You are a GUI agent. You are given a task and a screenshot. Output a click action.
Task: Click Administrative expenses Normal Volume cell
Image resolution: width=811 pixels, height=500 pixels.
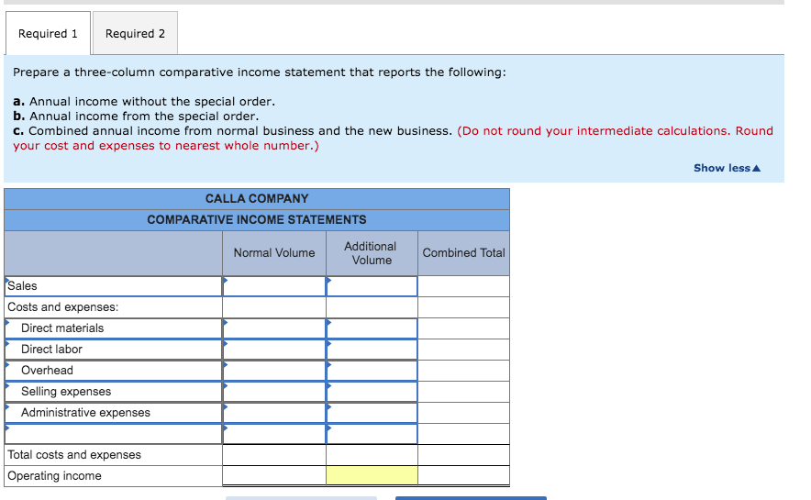(x=274, y=413)
